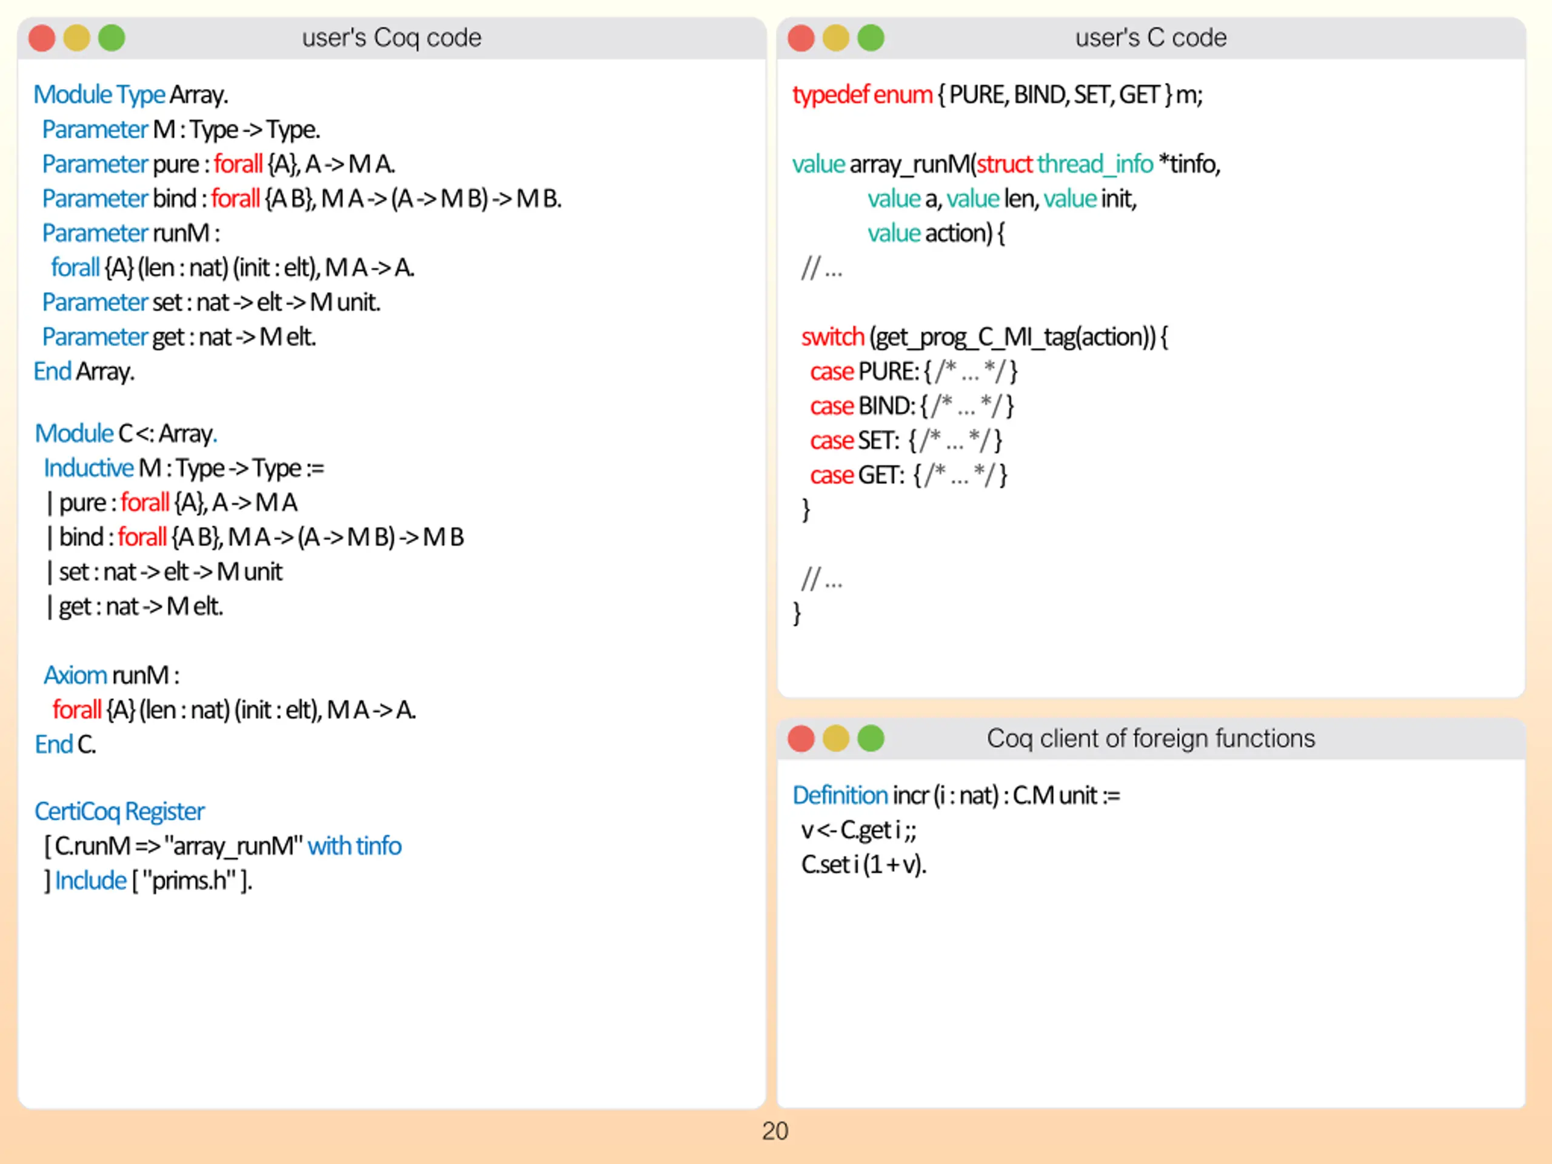Close the user's C code window
Image resolution: width=1552 pixels, height=1164 pixels.
click(801, 38)
